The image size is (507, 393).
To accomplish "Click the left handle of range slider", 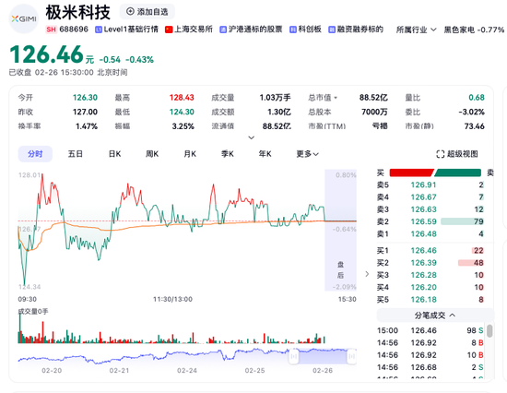I will (x=293, y=356).
